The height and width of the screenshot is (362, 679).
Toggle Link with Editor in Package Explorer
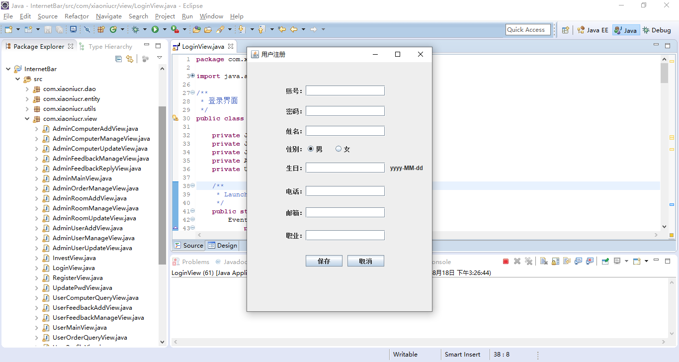130,59
